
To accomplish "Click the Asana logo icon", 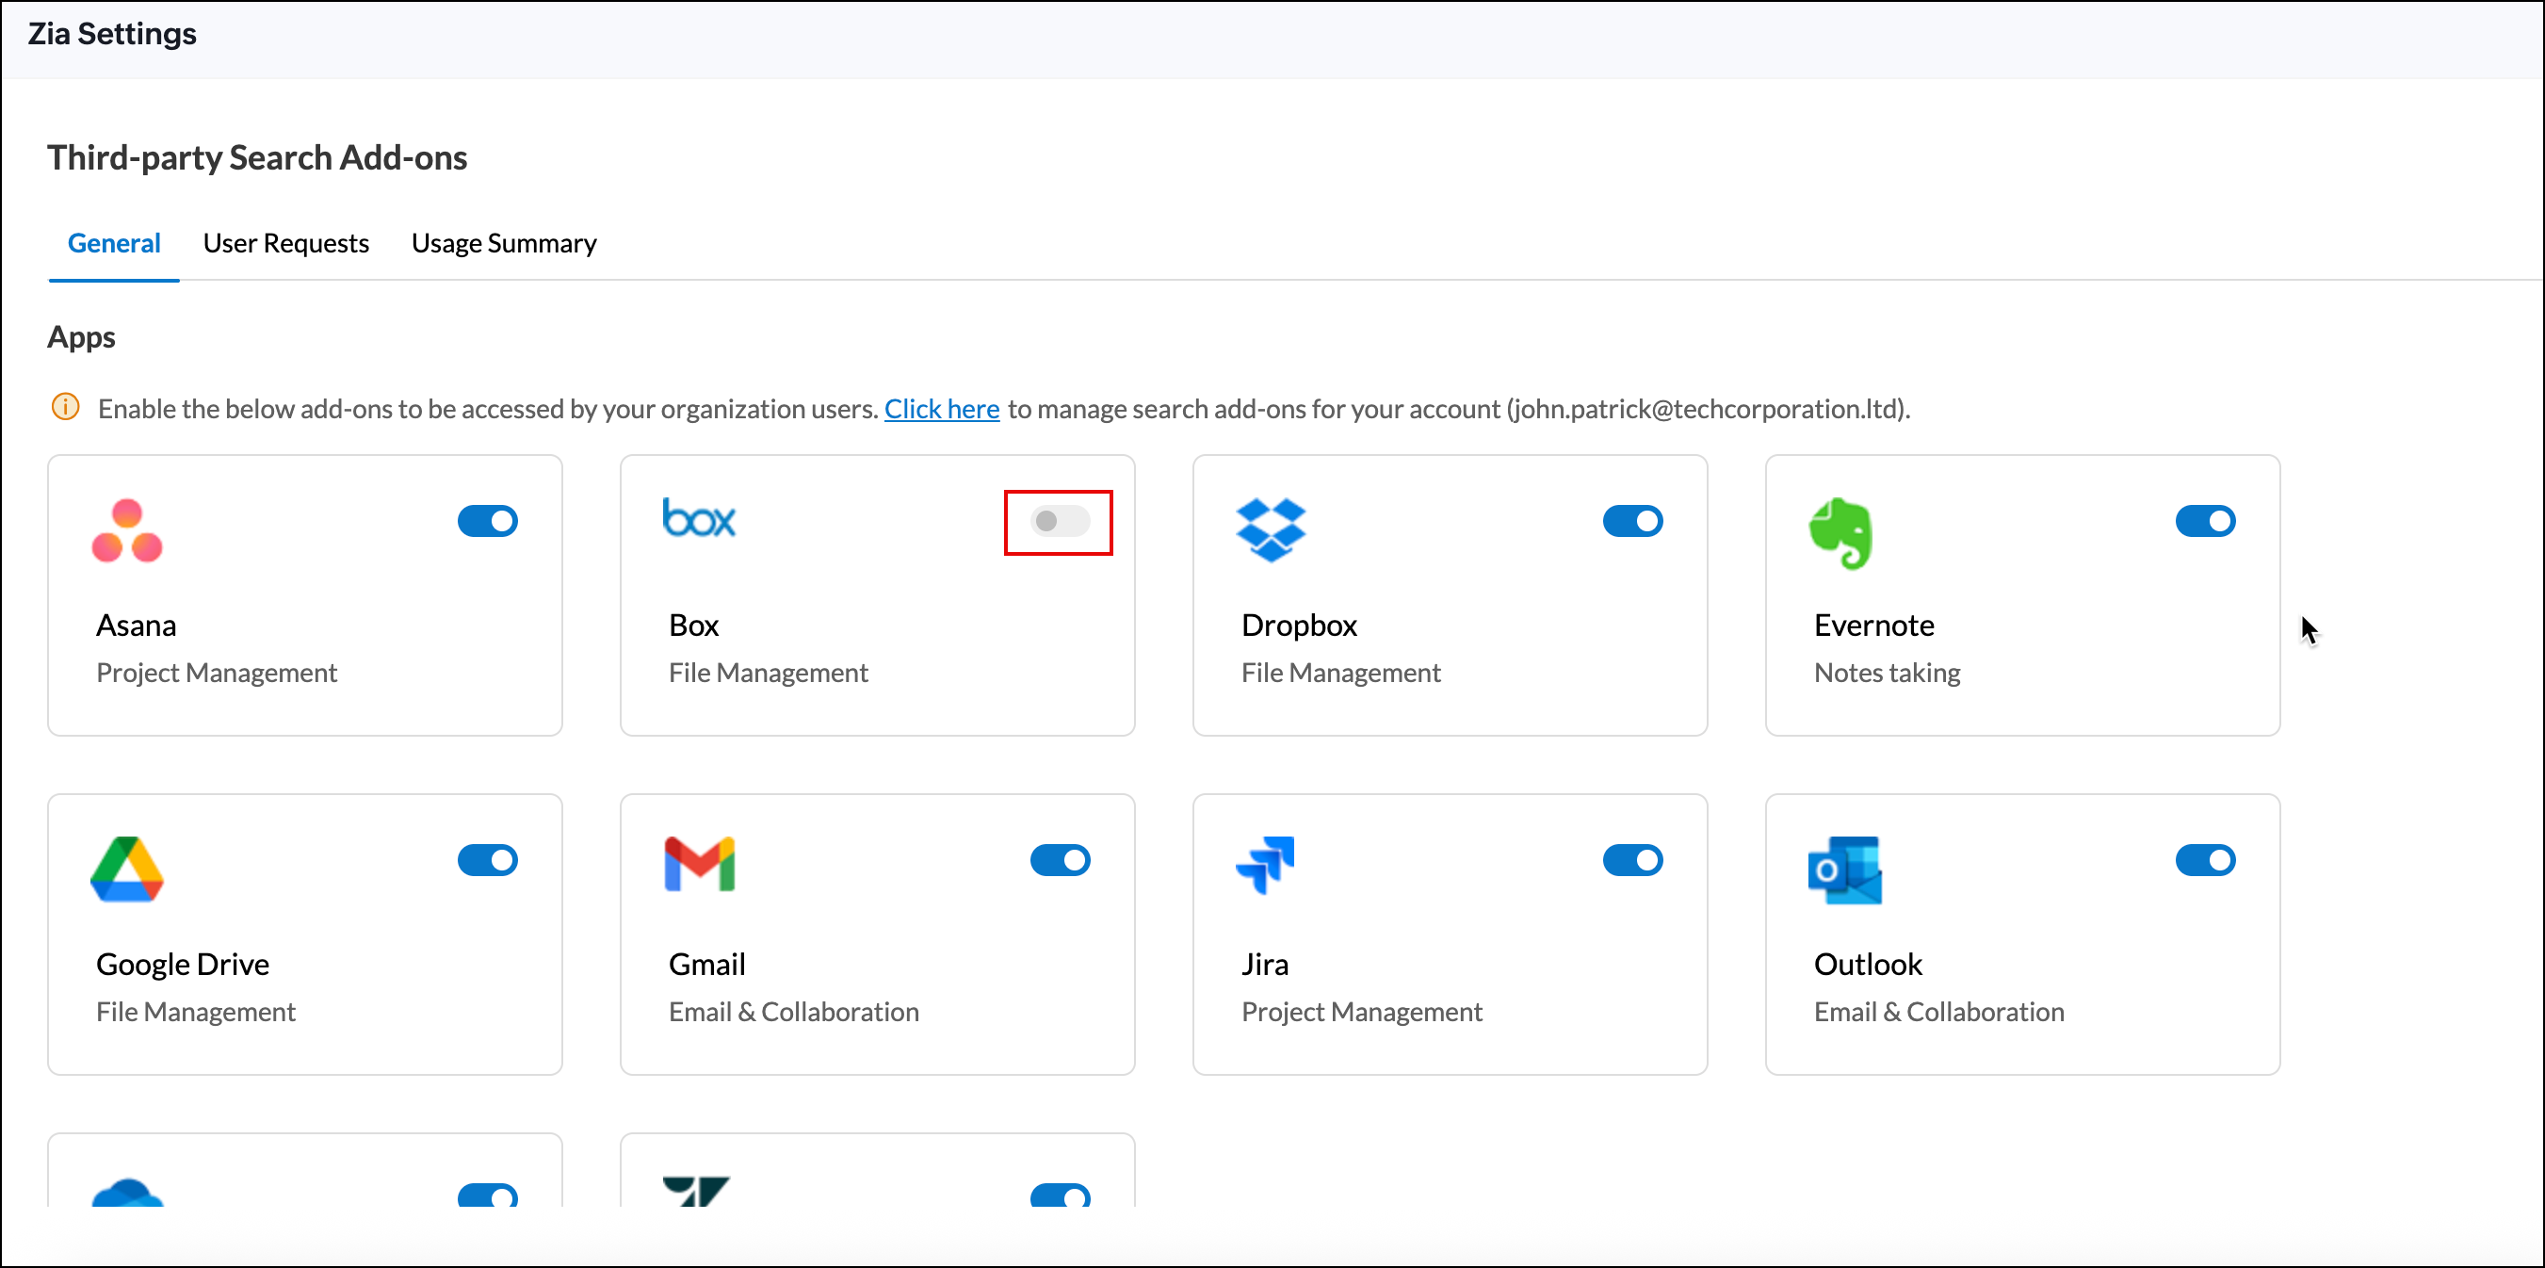I will click(x=126, y=531).
